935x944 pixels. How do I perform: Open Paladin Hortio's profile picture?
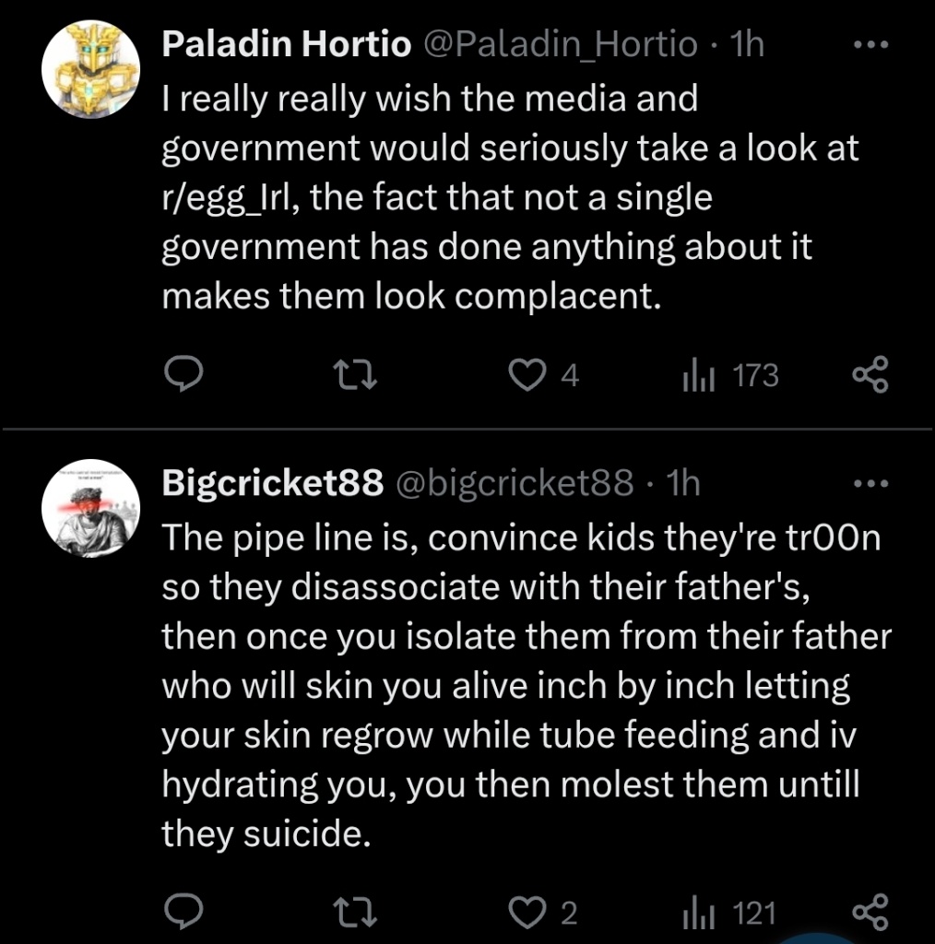(91, 71)
